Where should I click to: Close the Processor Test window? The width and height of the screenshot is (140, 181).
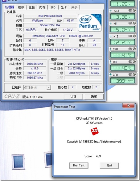pos(128,105)
